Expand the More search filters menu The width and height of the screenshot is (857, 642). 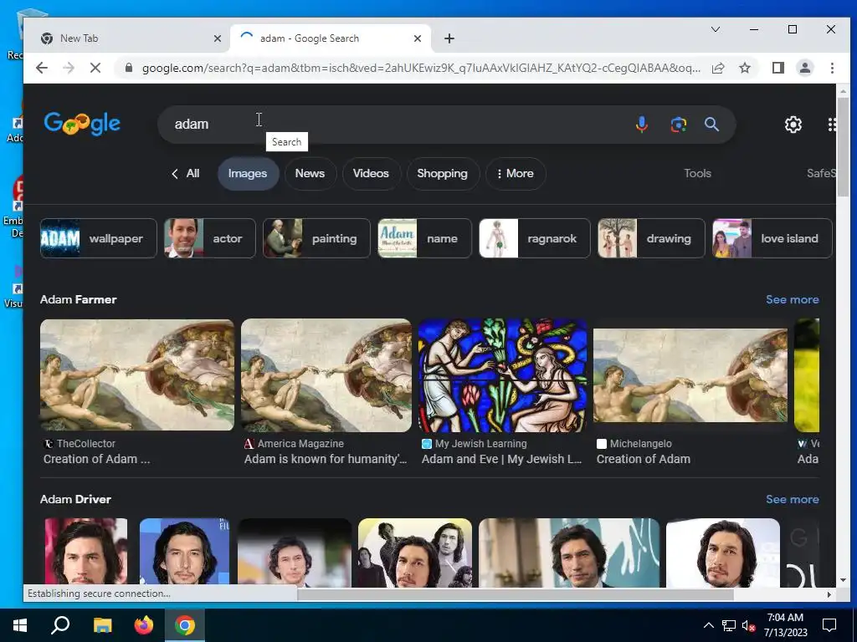coord(515,174)
